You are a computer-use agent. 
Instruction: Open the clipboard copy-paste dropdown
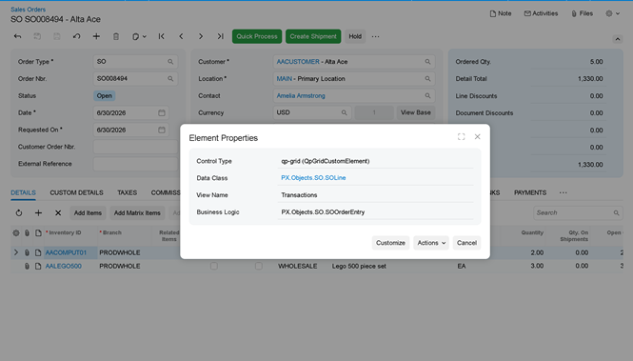point(139,36)
